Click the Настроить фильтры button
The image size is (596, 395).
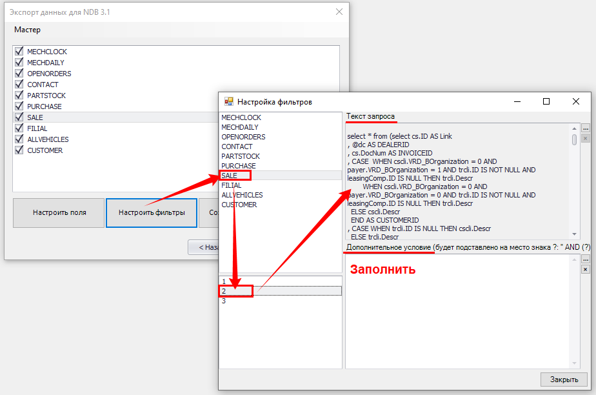pos(152,212)
